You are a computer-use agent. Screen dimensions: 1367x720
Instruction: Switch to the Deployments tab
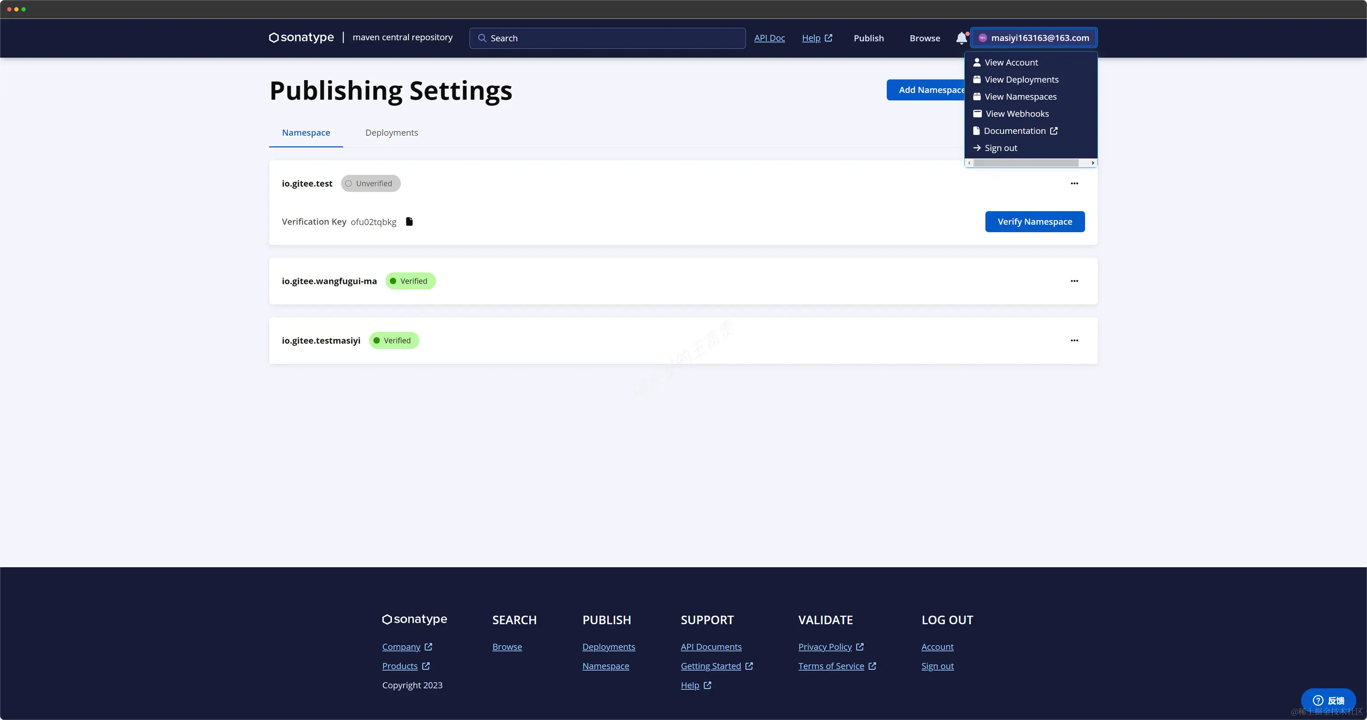pyautogui.click(x=391, y=133)
